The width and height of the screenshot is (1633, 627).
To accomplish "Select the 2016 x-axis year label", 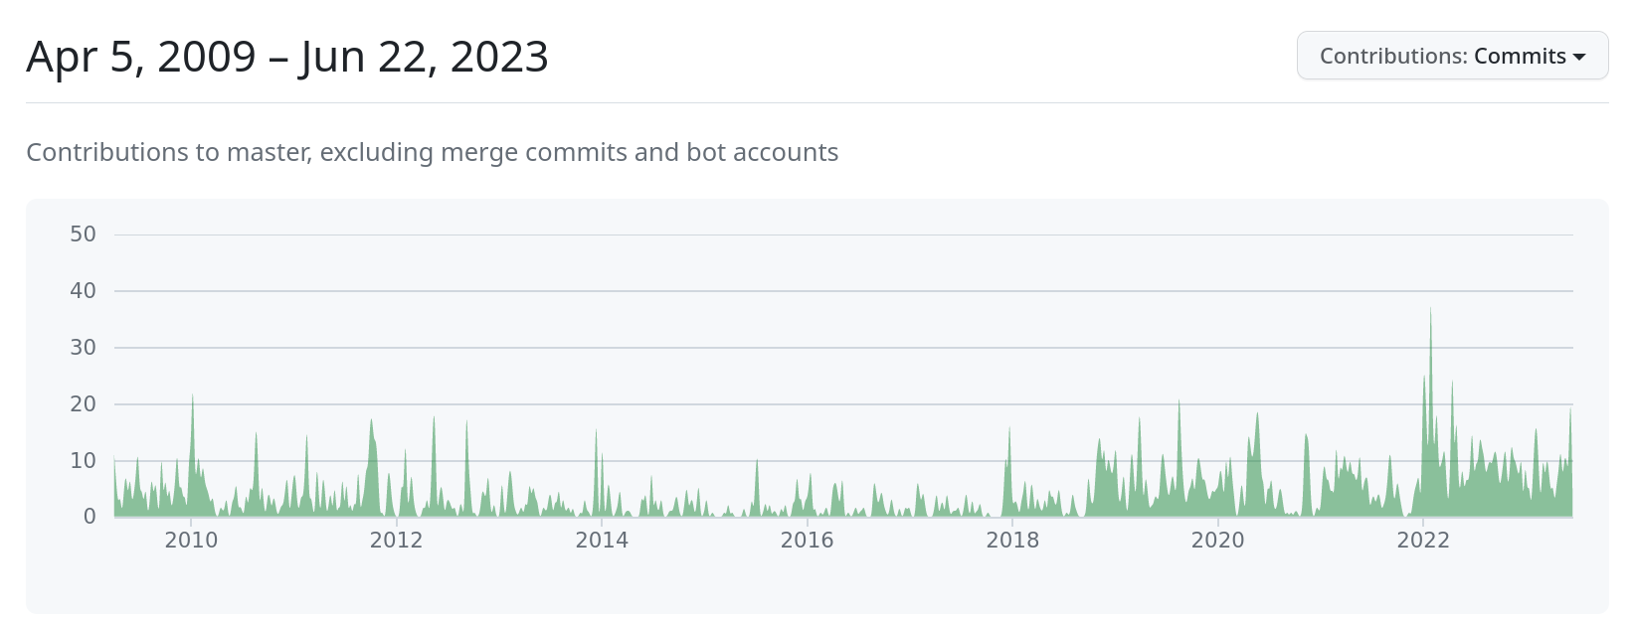I will 807,540.
